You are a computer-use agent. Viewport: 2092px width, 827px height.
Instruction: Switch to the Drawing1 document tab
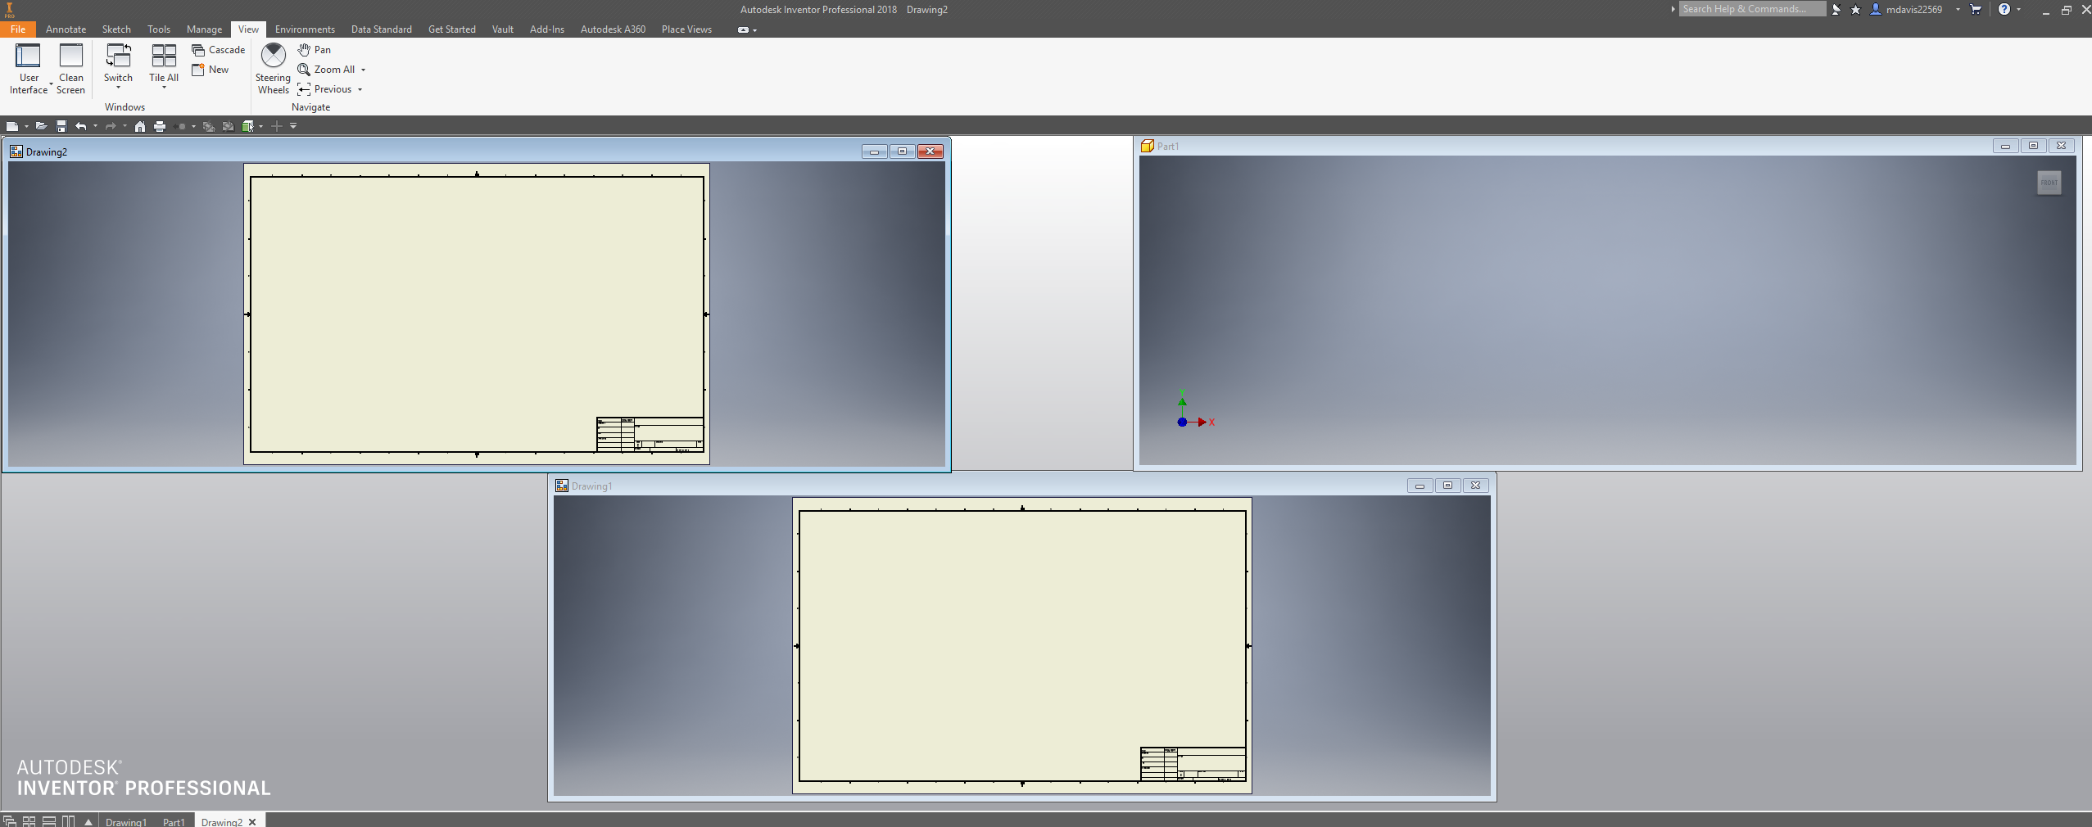coord(126,821)
